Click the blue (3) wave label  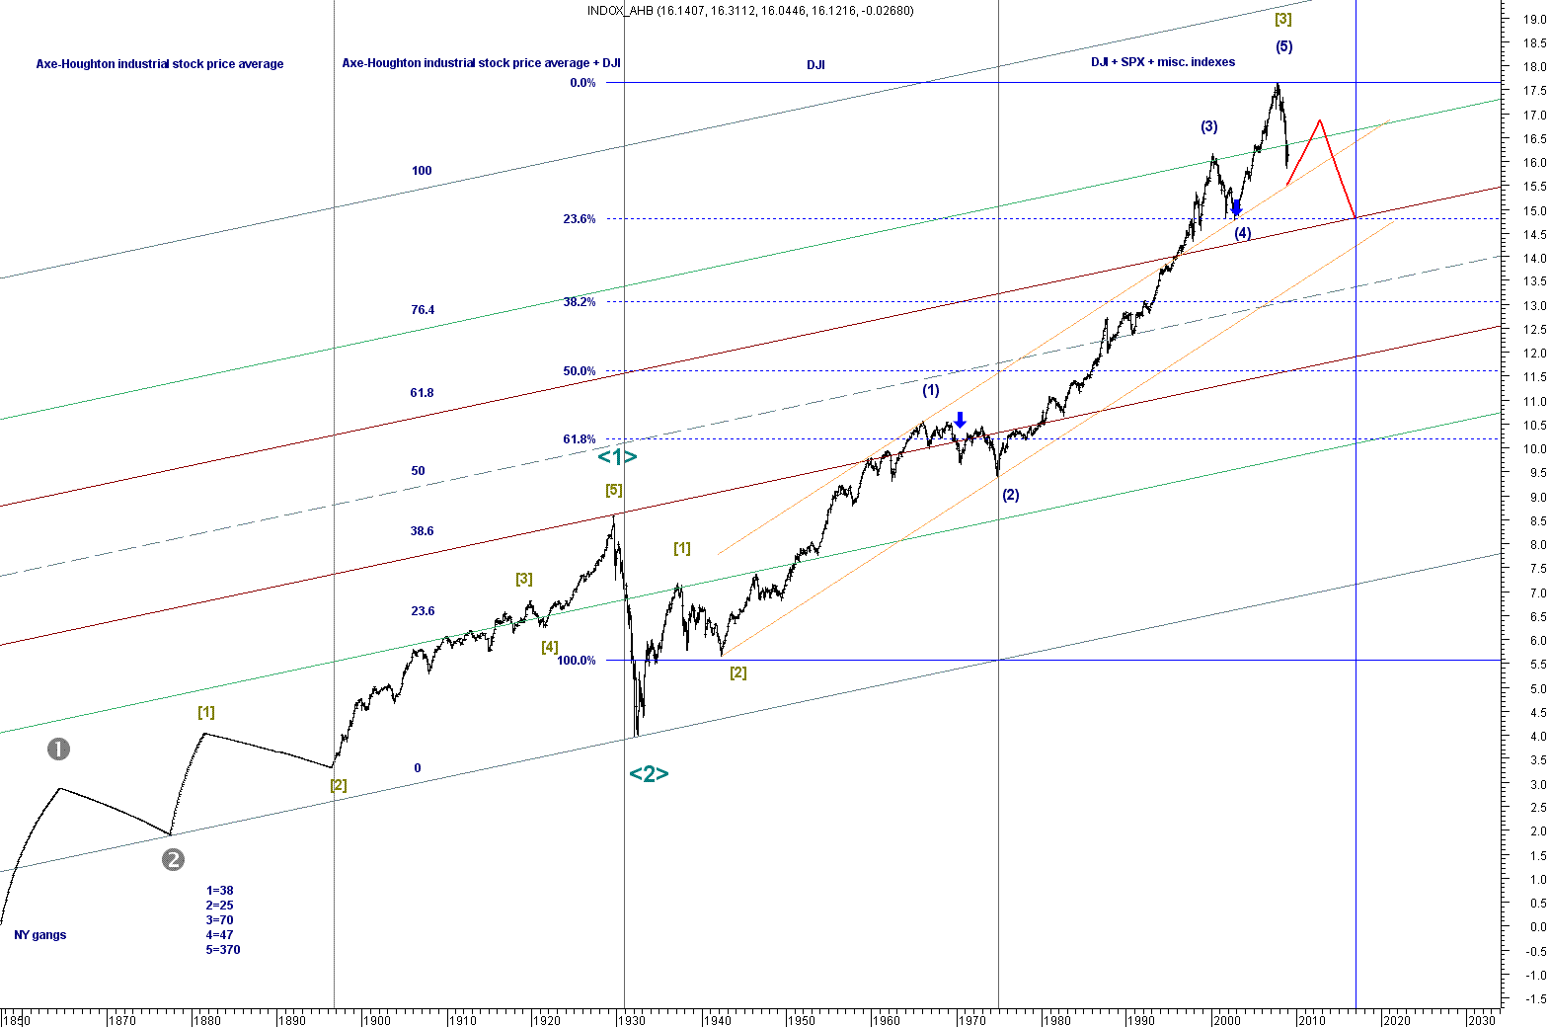[1209, 126]
